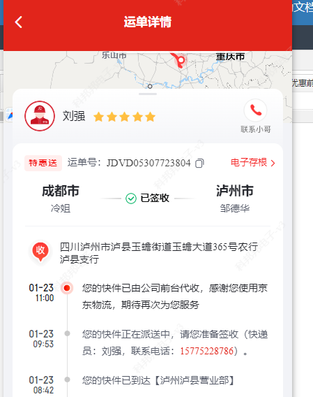Tap the green 已签收 check icon
Image resolution: width=313 pixels, height=397 pixels.
tap(131, 198)
